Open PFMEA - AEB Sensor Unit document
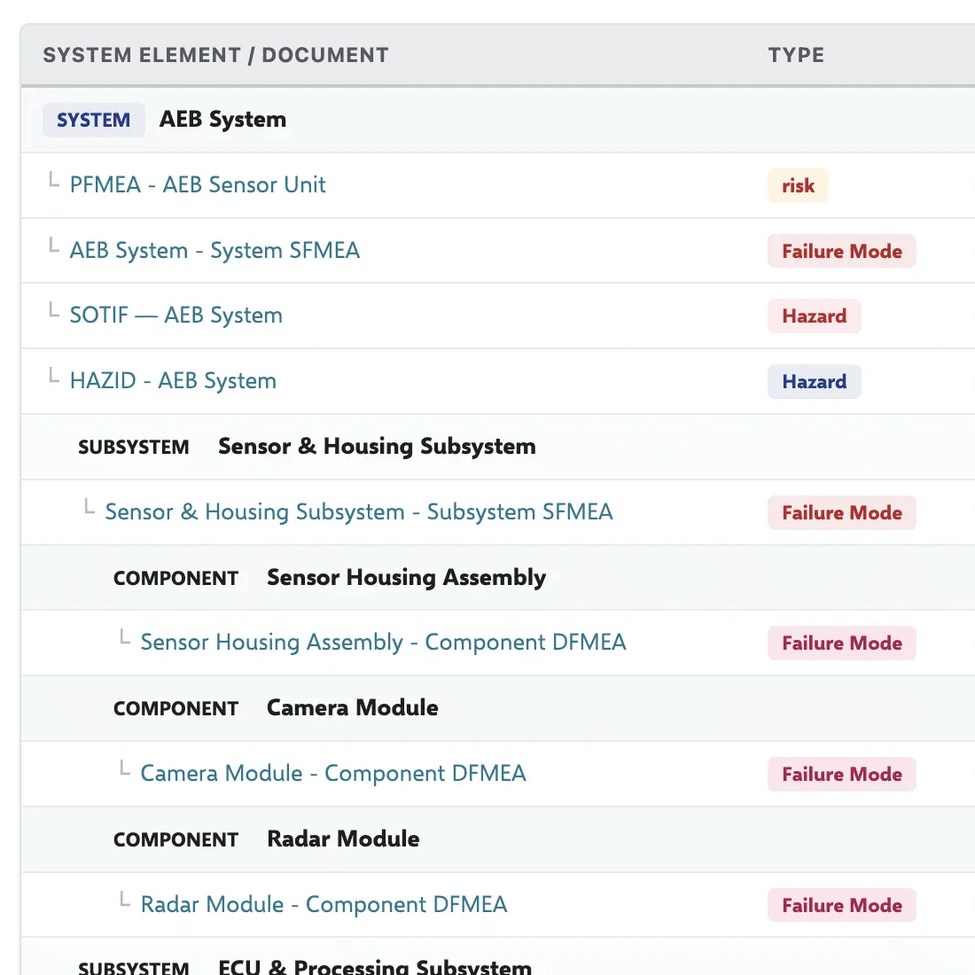975x975 pixels. (x=197, y=184)
